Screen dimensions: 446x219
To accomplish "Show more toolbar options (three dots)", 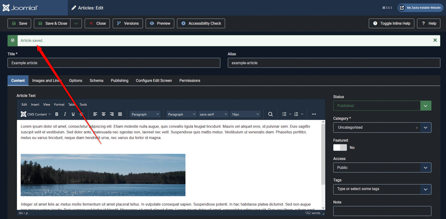I will [x=314, y=114].
